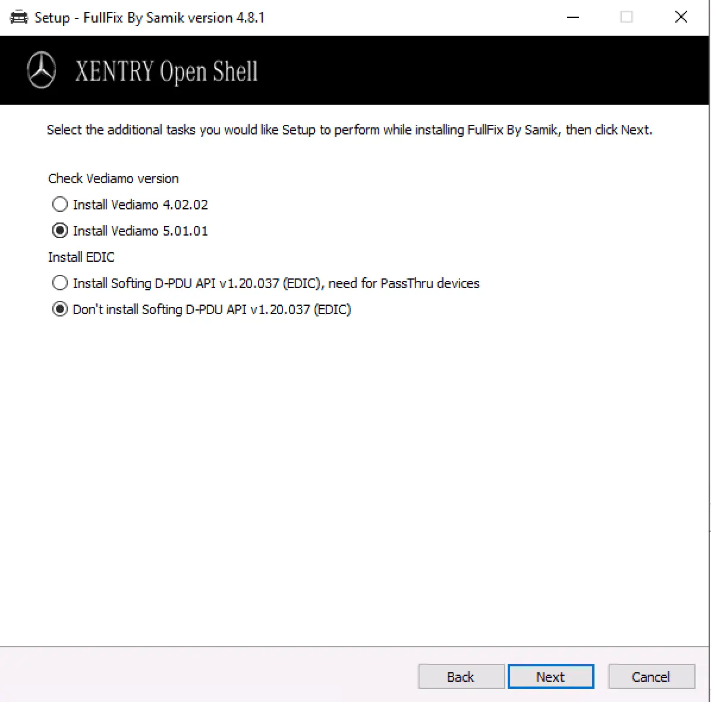This screenshot has height=702, width=711.
Task: Cancel the installation
Action: point(651,676)
